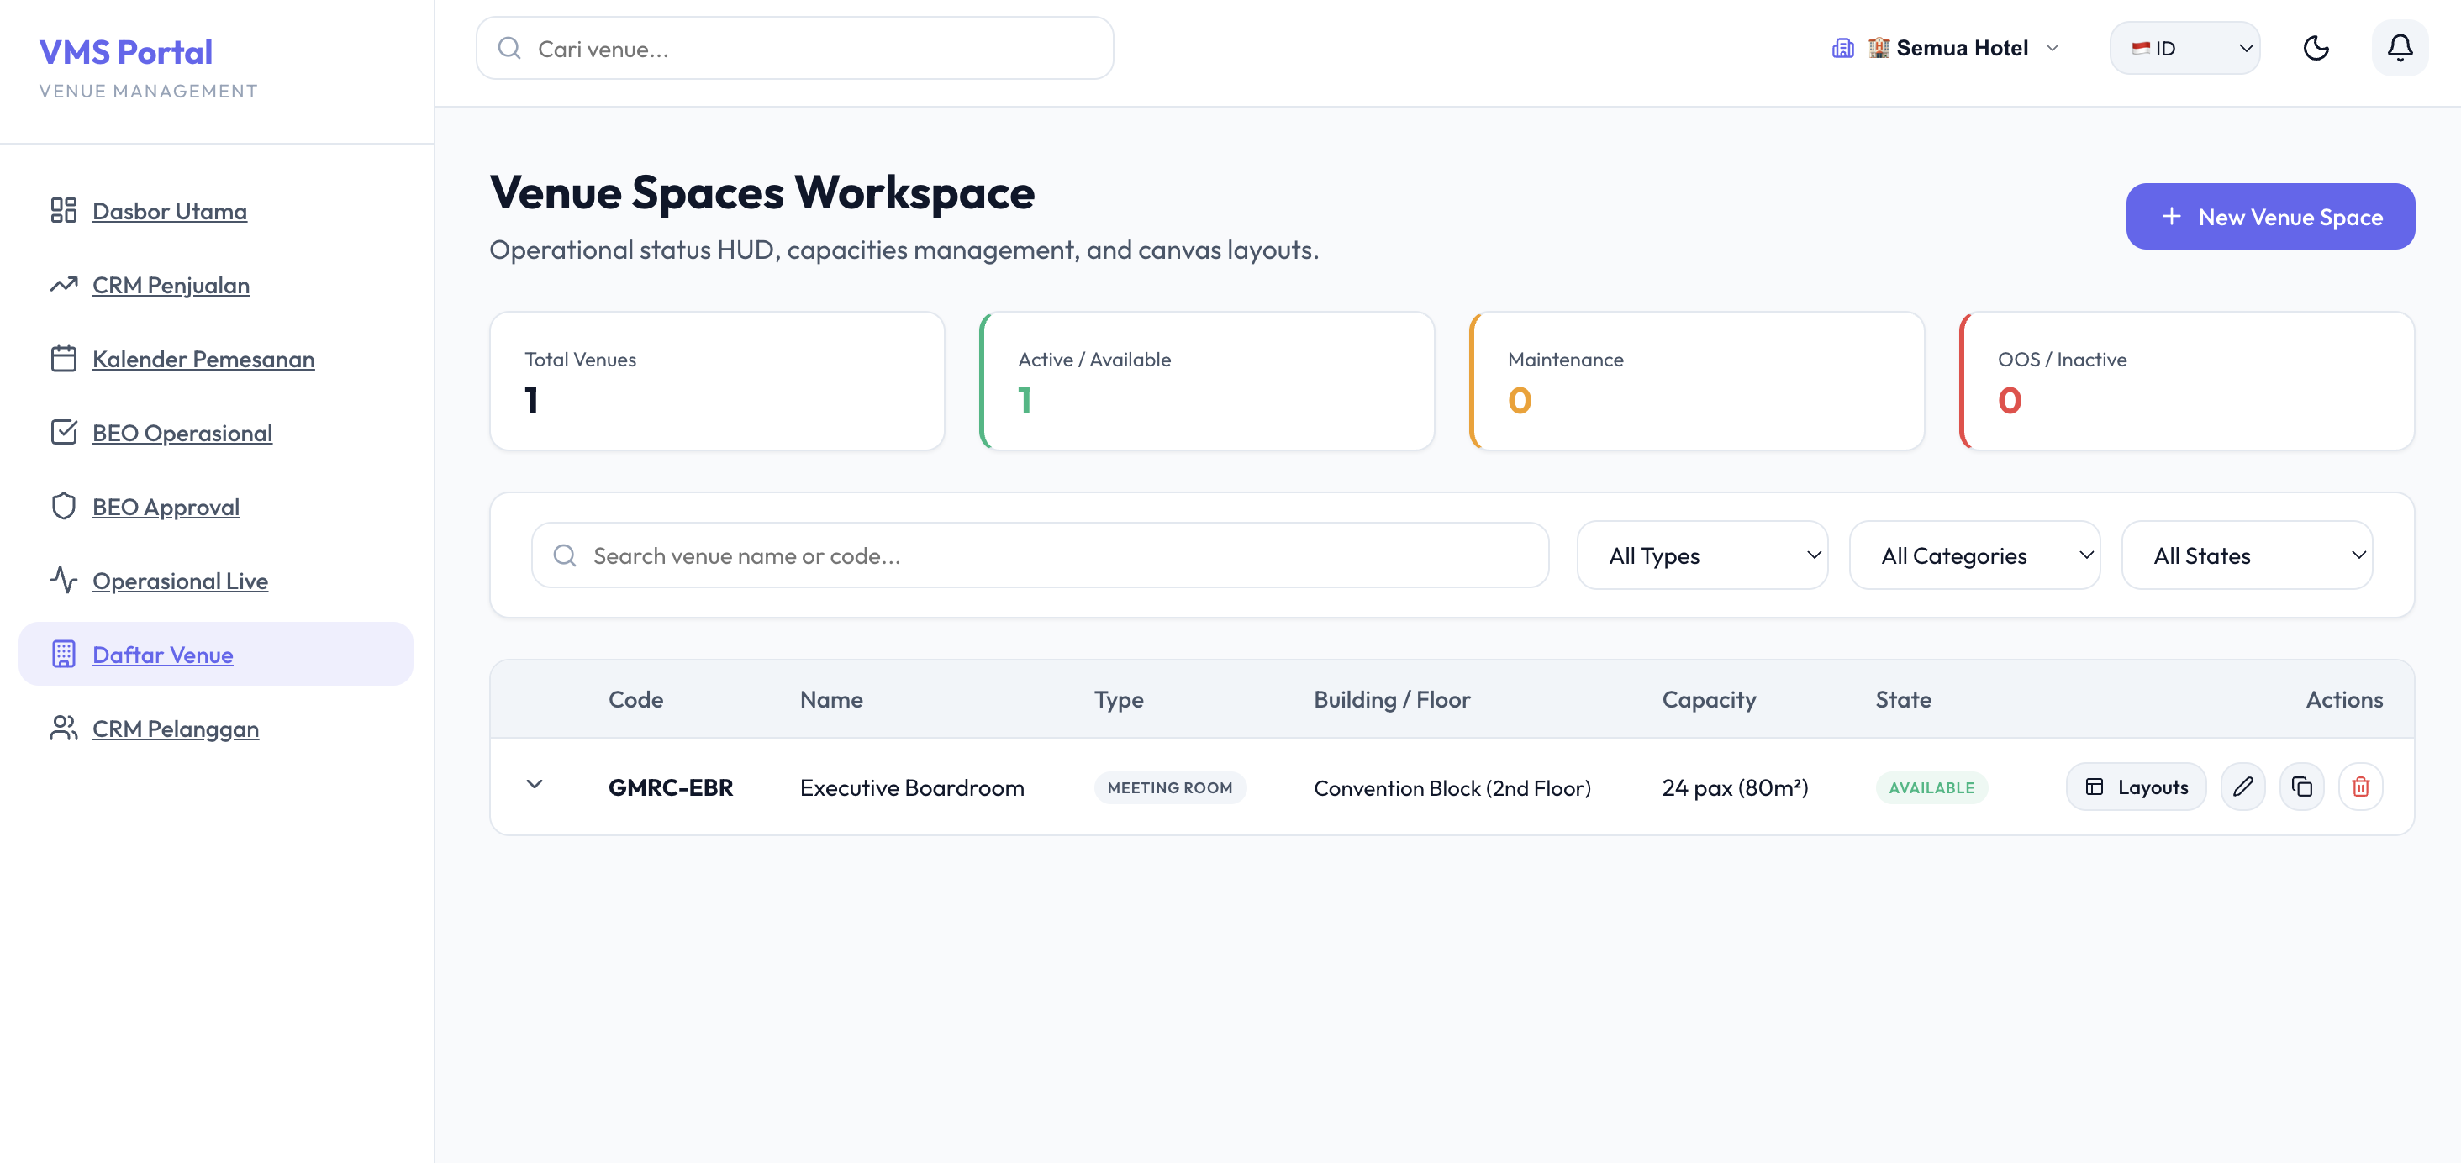Image resolution: width=2461 pixels, height=1163 pixels.
Task: Click the Executive Boardroom name
Action: pyautogui.click(x=912, y=787)
